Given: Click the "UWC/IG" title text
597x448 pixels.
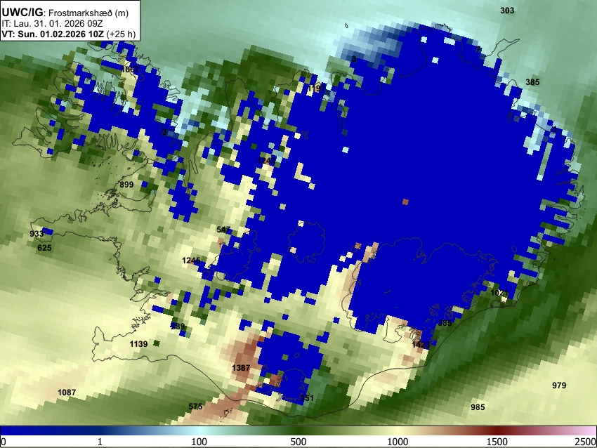Looking at the screenshot, I should point(22,13).
